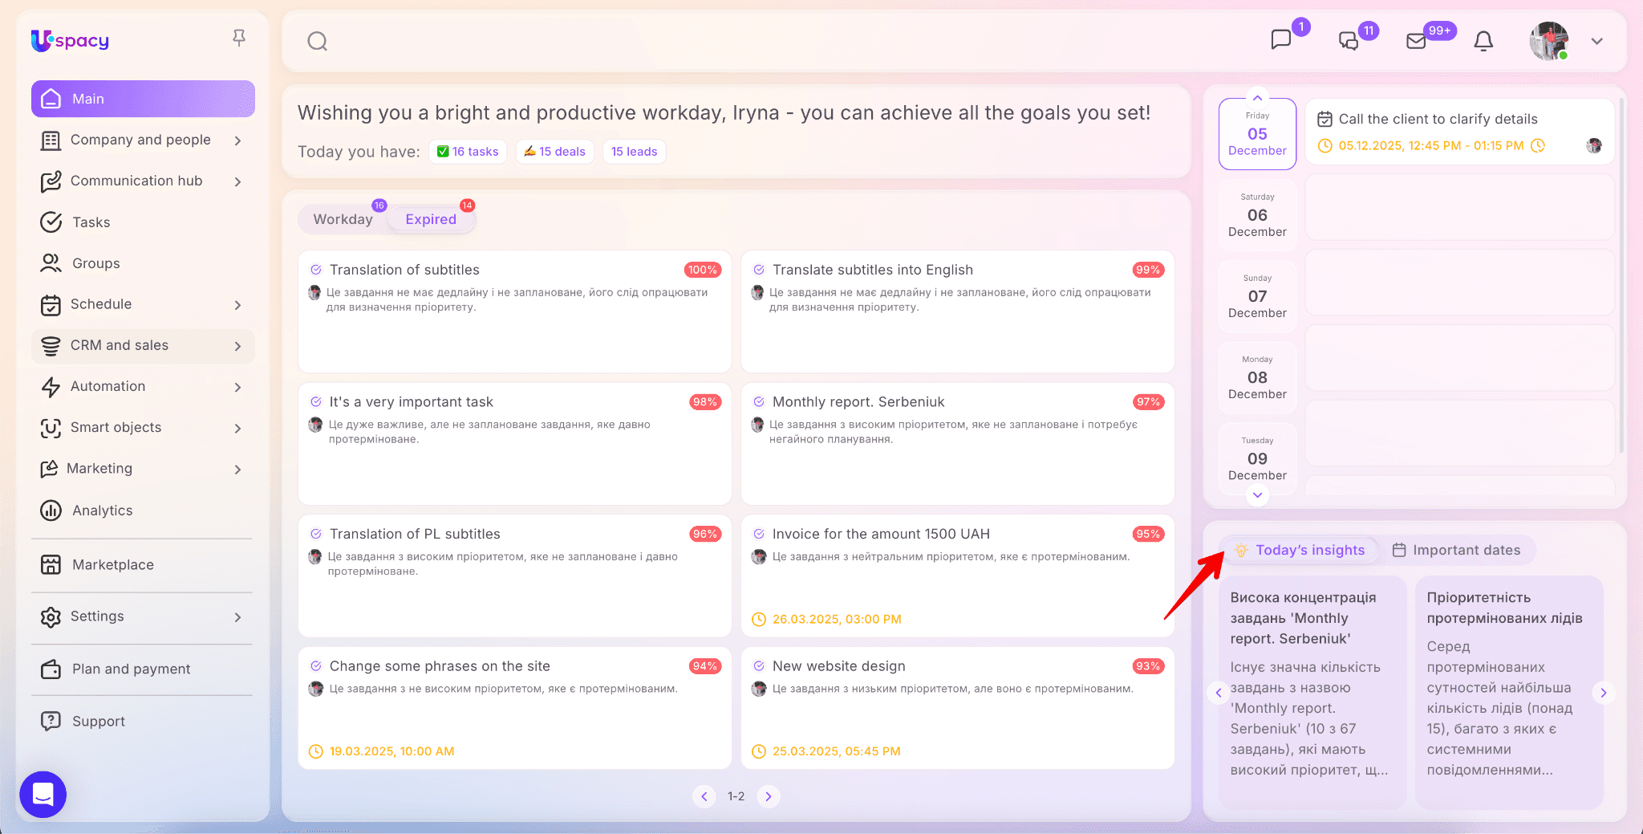1643x834 pixels.
Task: Click the Uspacy logo
Action: pos(70,40)
